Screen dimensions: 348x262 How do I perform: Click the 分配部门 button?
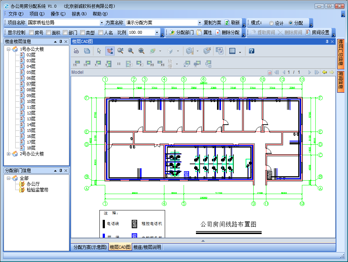(181, 32)
